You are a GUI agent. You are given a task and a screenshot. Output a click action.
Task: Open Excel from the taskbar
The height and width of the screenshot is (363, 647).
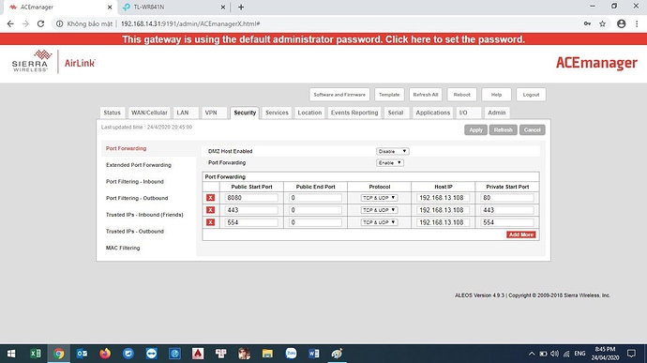pyautogui.click(x=36, y=354)
